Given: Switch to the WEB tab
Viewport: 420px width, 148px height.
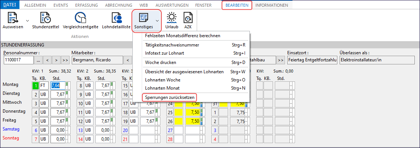Looking at the screenshot, I should pyautogui.click(x=144, y=5).
